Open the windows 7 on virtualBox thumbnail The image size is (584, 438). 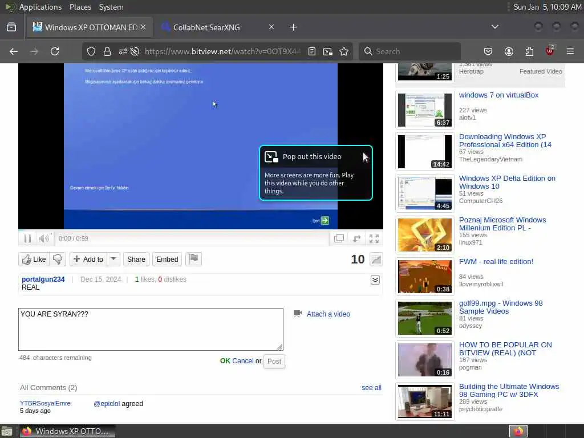pyautogui.click(x=425, y=110)
